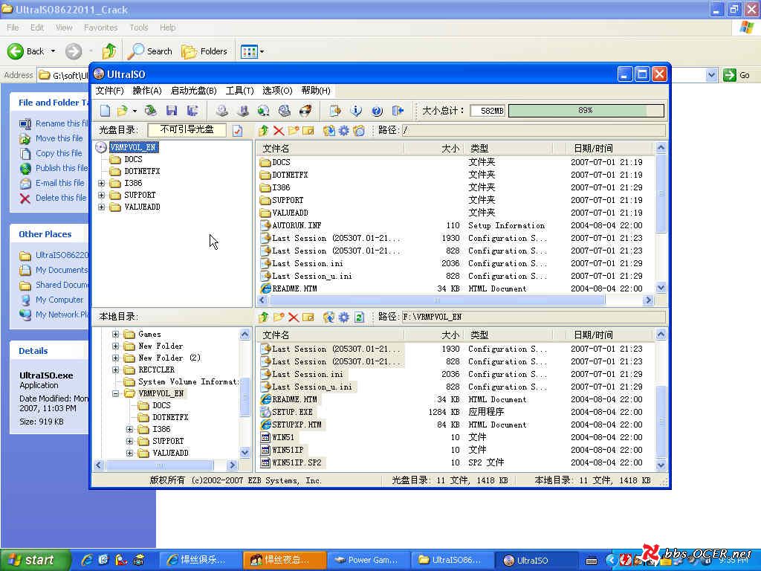
Task: Click the Internet Explorer quick launch icon
Action: pyautogui.click(x=88, y=561)
